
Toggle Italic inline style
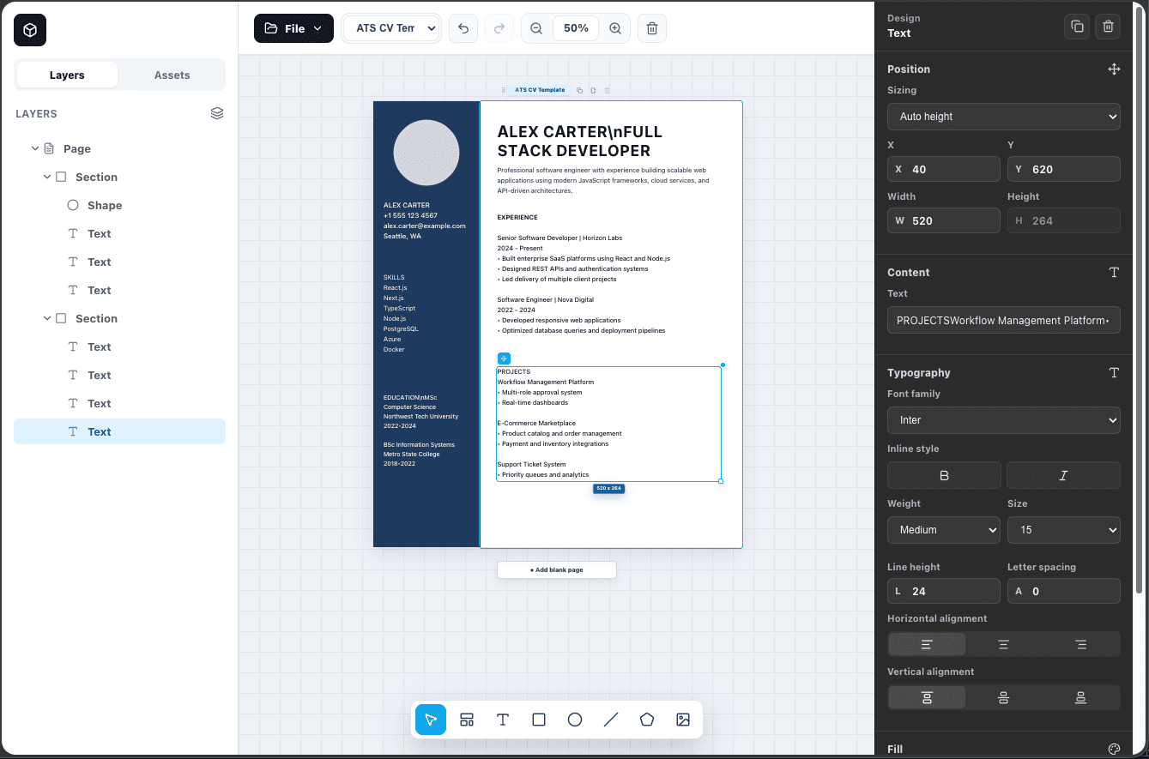pyautogui.click(x=1063, y=475)
